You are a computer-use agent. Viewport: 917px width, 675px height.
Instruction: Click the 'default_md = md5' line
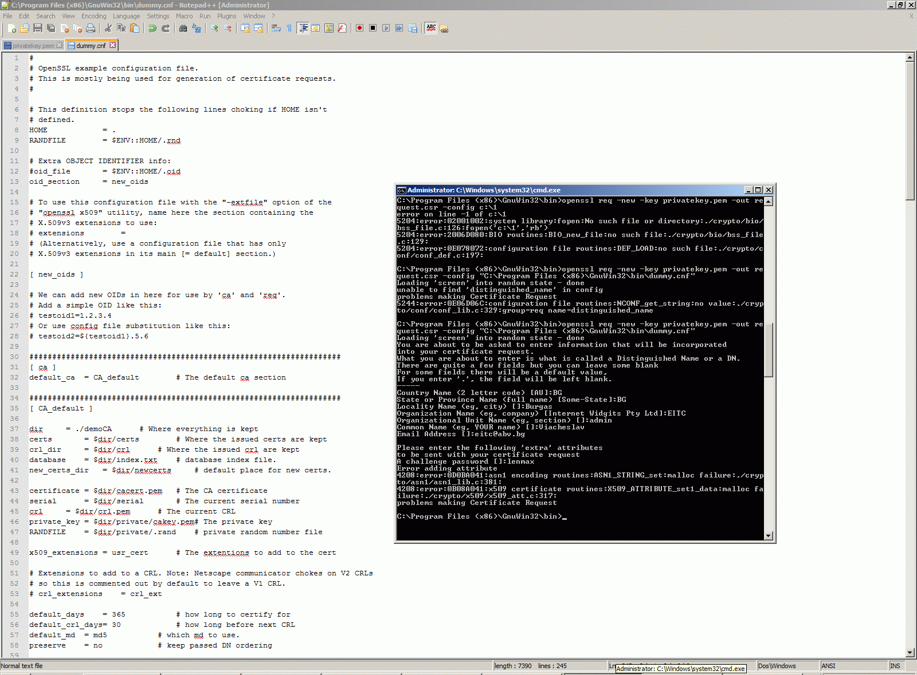(68, 635)
